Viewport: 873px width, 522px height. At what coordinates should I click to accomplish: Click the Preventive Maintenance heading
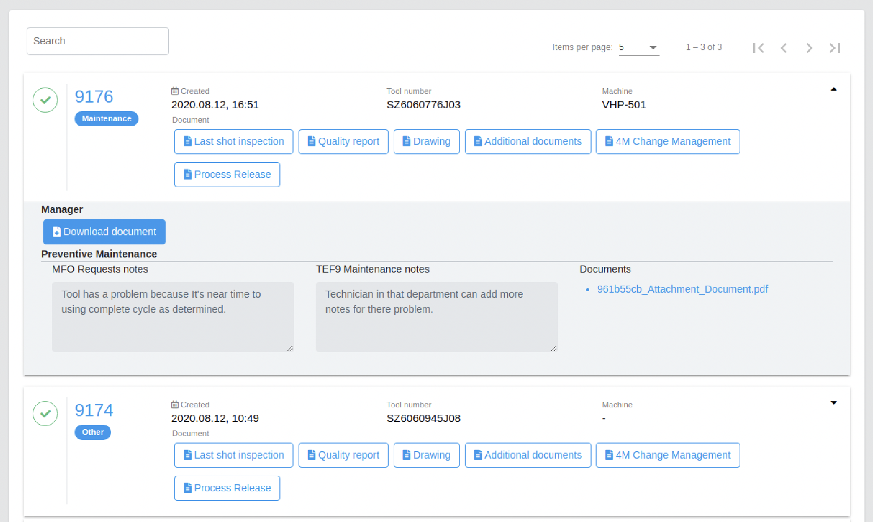[99, 254]
